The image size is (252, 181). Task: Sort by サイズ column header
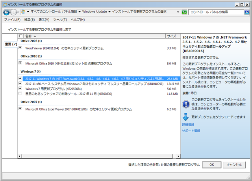coord(173,36)
